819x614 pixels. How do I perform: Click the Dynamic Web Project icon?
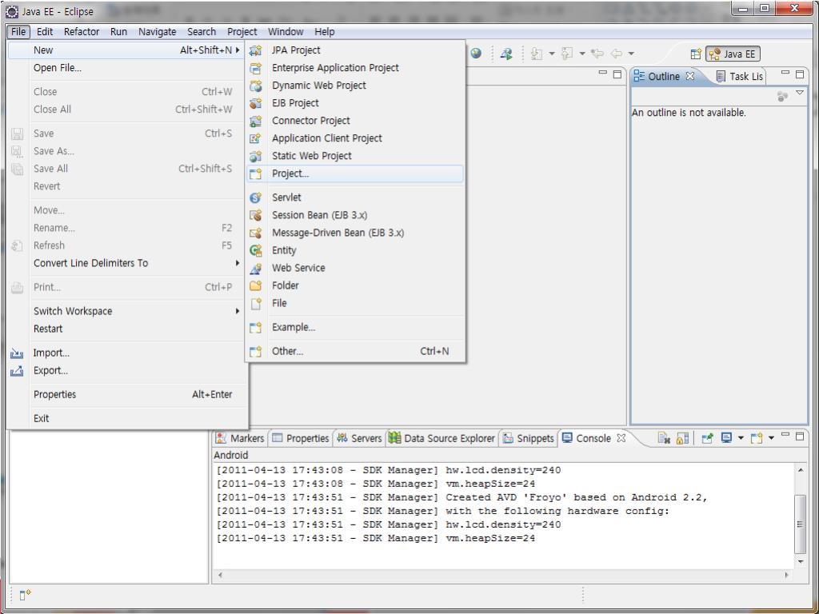click(x=257, y=86)
